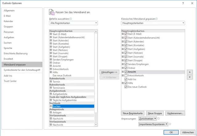Open the Hauptregisterkarten dropdown on right
Viewport: 197px width, 136px height.
tap(153, 23)
